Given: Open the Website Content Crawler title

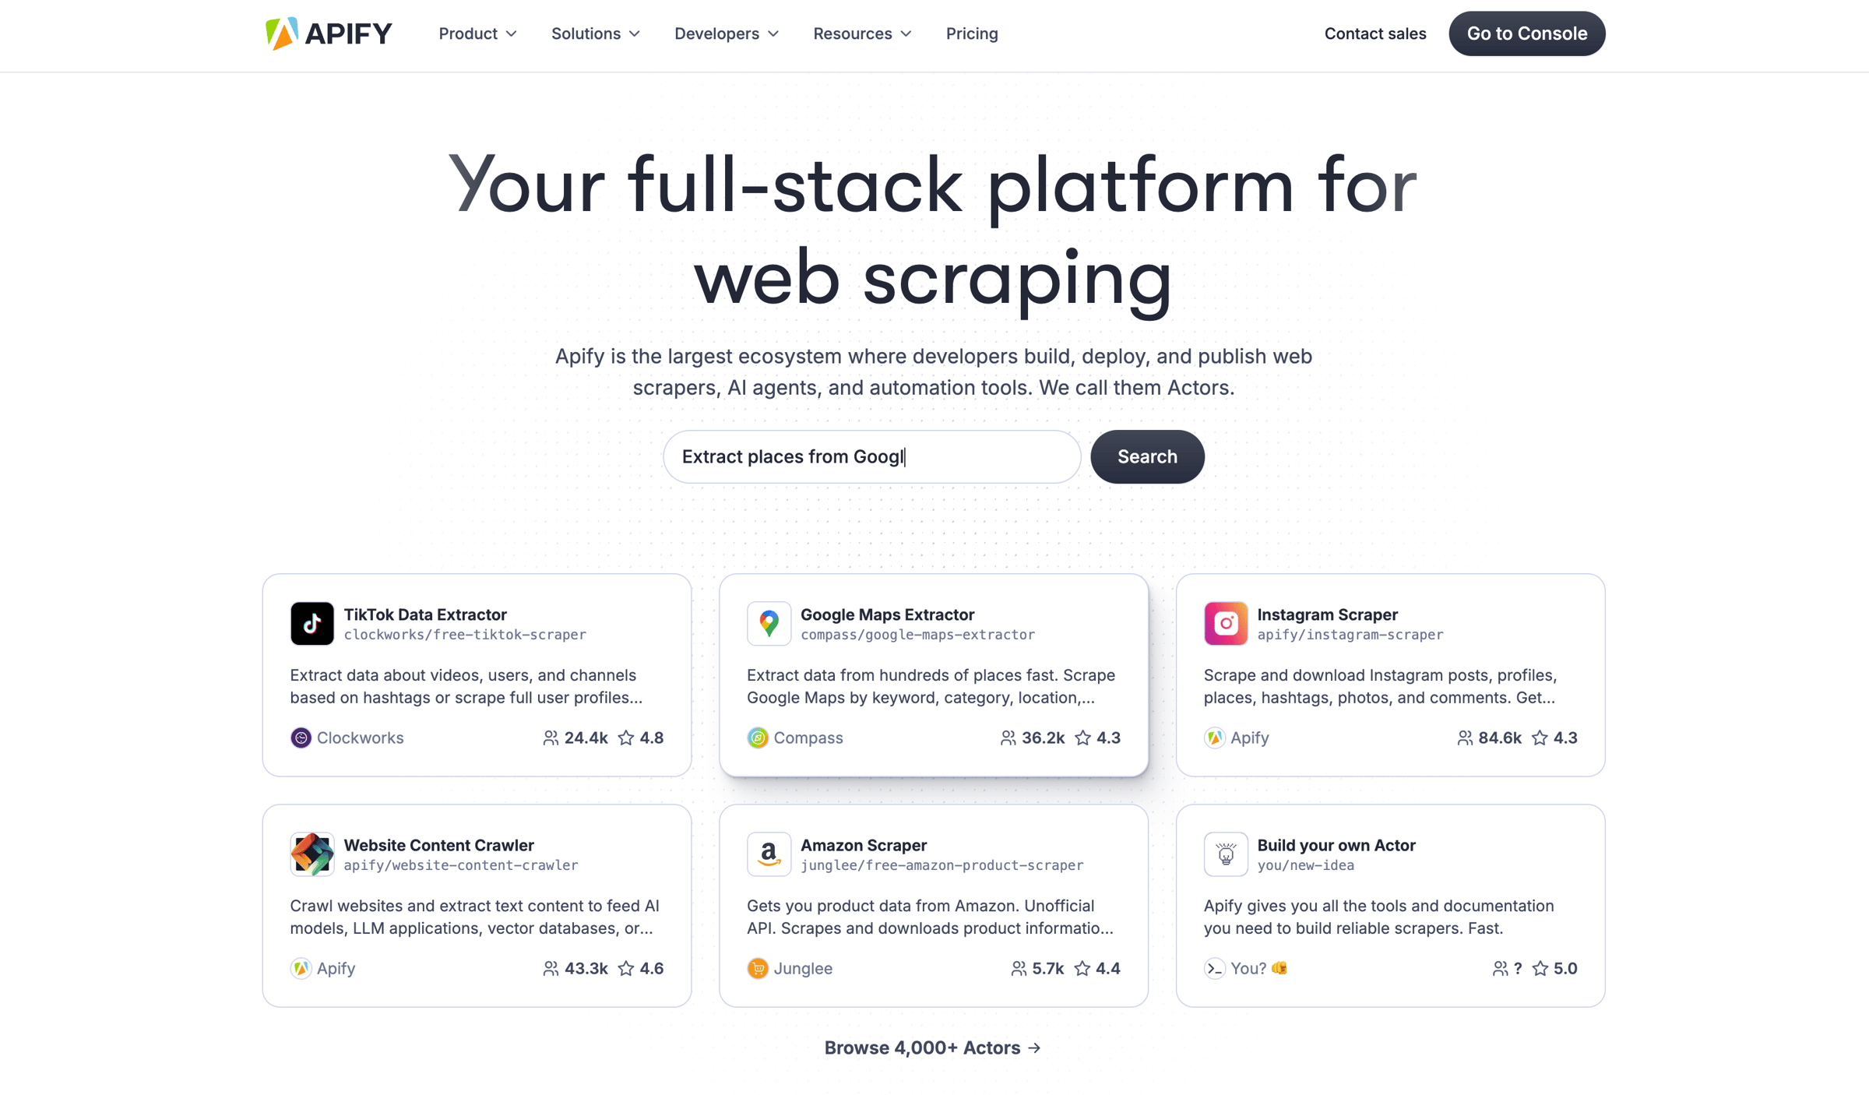Looking at the screenshot, I should pos(438,845).
